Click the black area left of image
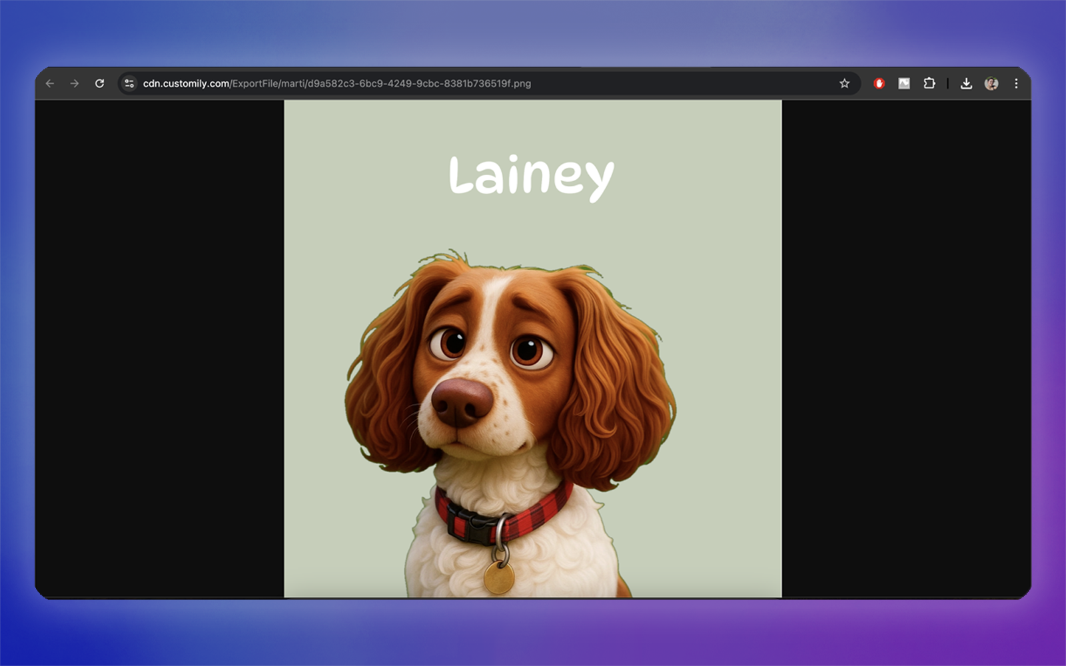 (160, 346)
